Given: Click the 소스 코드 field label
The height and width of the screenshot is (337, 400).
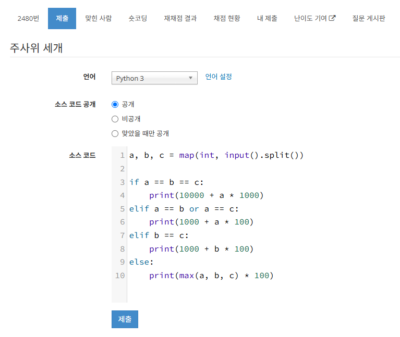Looking at the screenshot, I should (82, 155).
